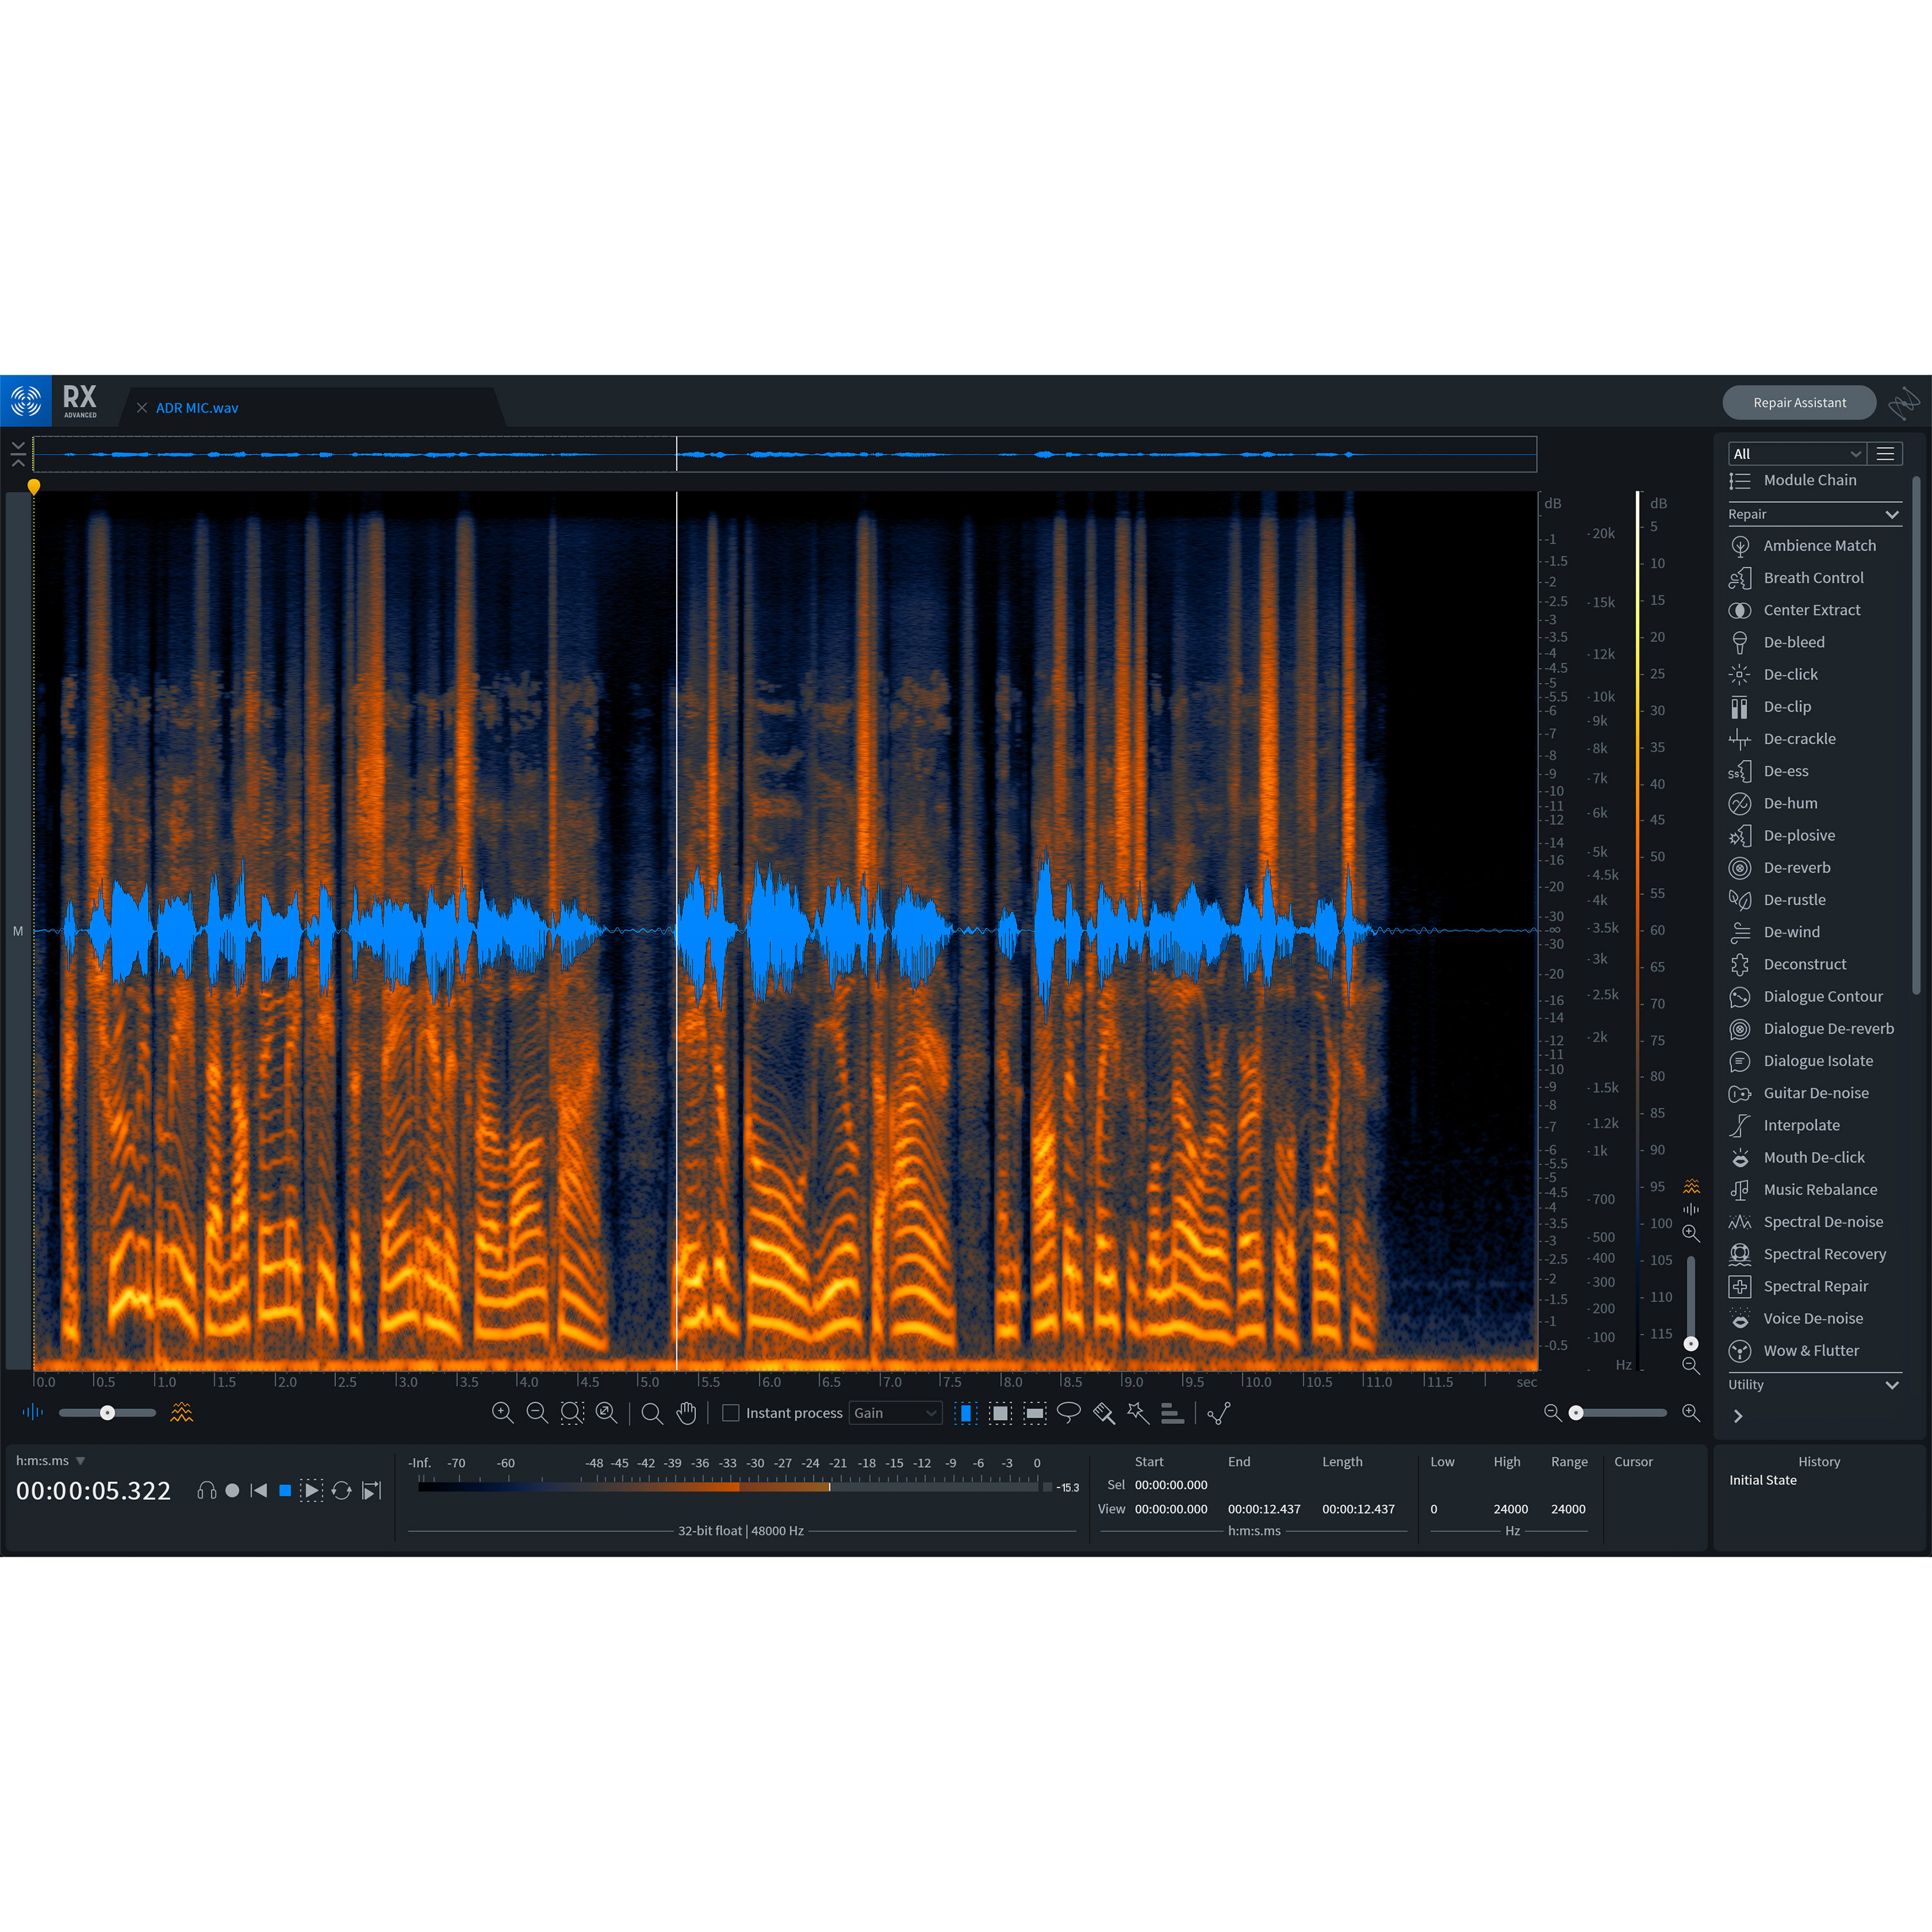Toggle monitor headphones output

(206, 1490)
